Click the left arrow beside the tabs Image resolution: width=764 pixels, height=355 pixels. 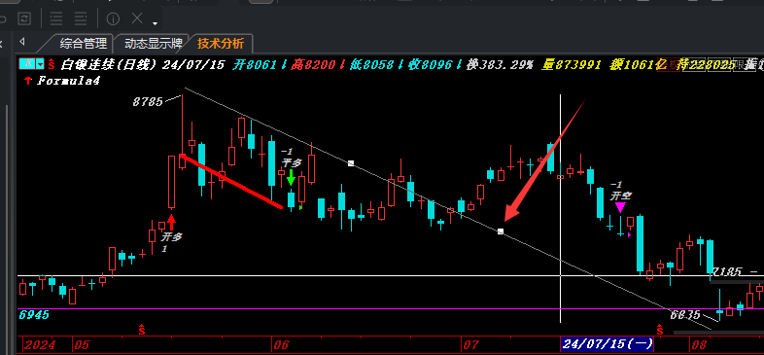coord(22,42)
